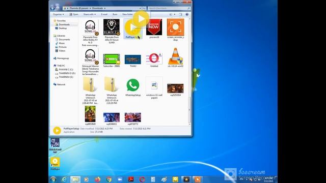Open Adobe Acrobat Reader from taskbar

[x=131, y=179]
